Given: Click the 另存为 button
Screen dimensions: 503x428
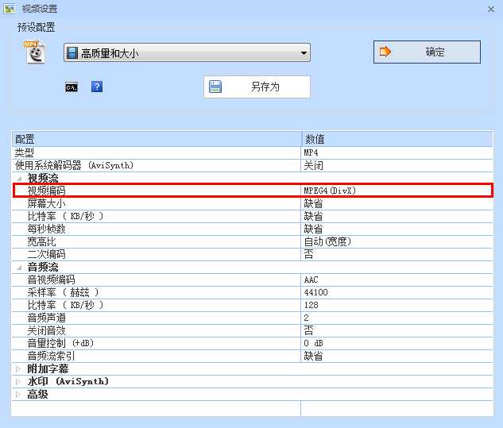Looking at the screenshot, I should (x=257, y=87).
